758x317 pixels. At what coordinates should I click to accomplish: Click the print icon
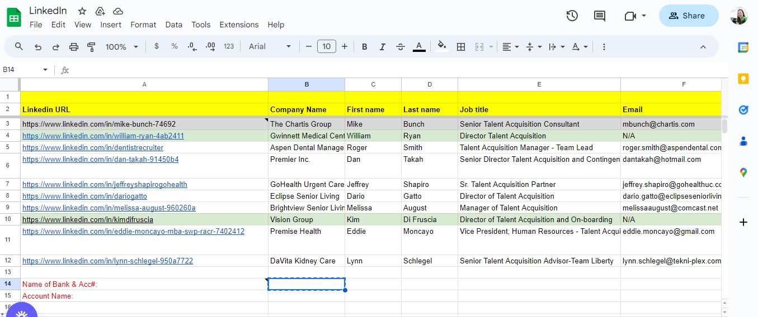(74, 47)
